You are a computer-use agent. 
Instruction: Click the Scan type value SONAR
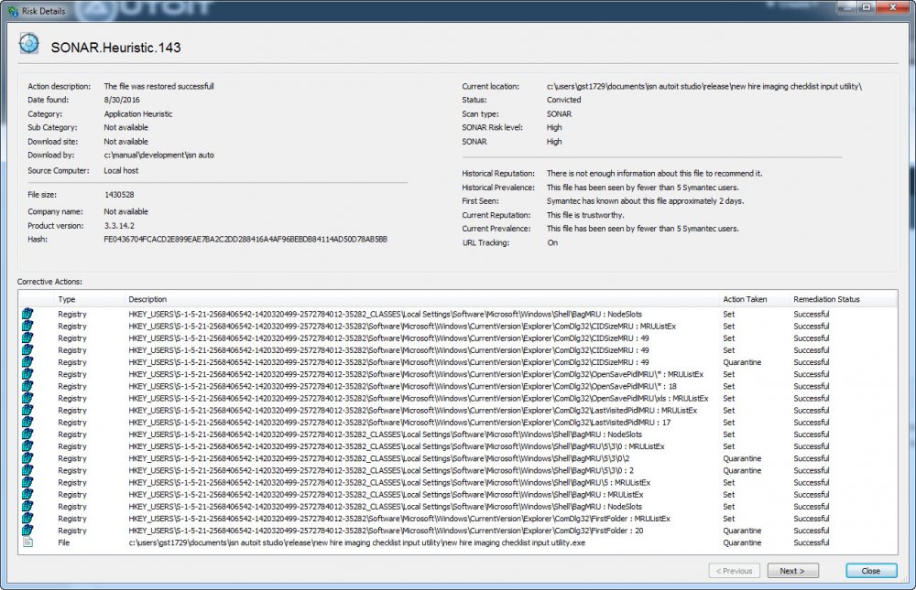[559, 113]
